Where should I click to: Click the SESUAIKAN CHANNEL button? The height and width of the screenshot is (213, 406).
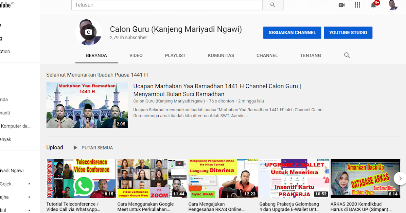point(292,32)
